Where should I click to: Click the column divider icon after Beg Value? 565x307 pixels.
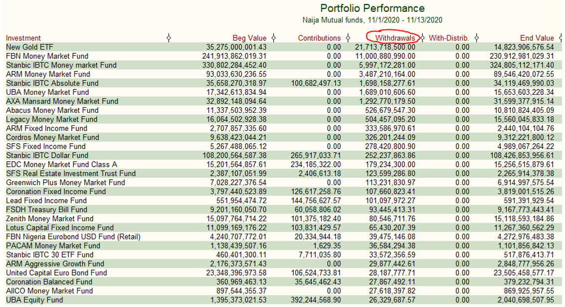pos(273,37)
